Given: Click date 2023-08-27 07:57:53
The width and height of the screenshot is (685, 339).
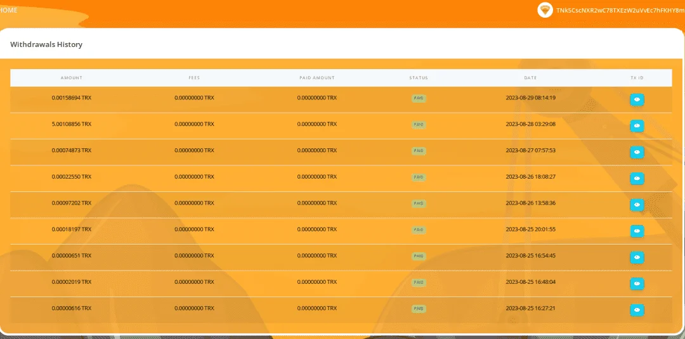Looking at the screenshot, I should click(530, 150).
